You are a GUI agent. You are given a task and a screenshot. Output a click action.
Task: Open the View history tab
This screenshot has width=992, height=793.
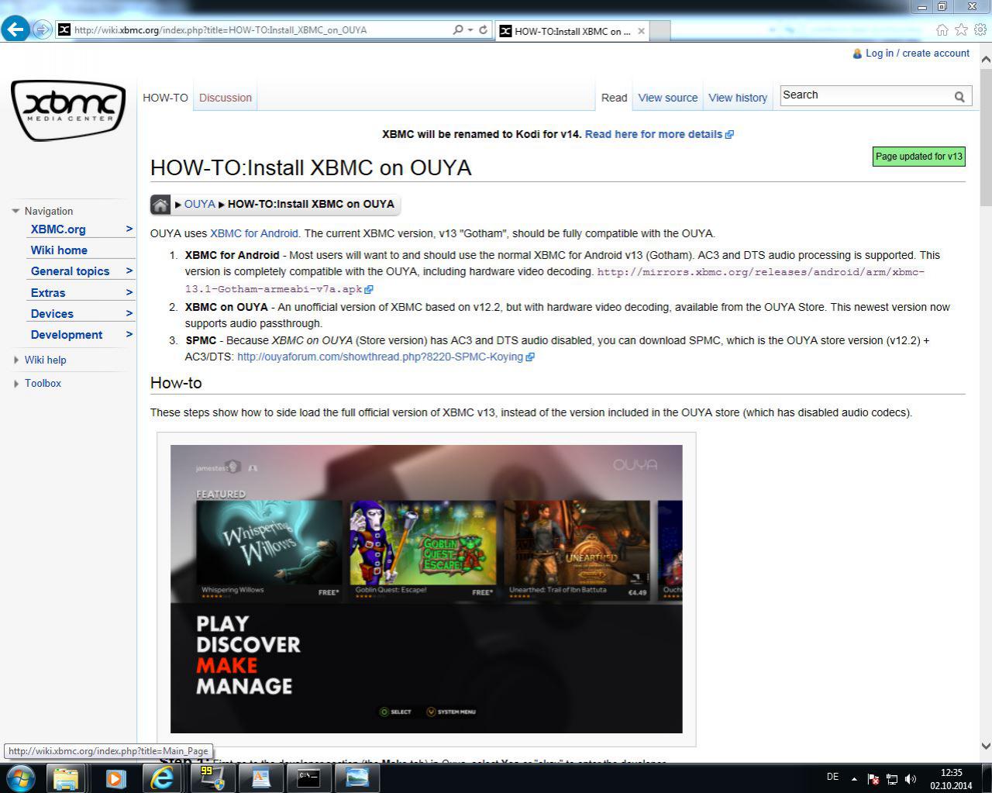[738, 98]
